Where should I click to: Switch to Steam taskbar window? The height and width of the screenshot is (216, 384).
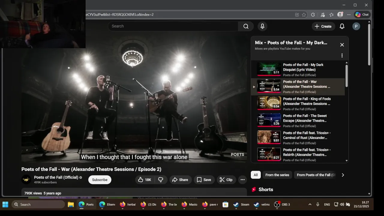tap(241, 205)
